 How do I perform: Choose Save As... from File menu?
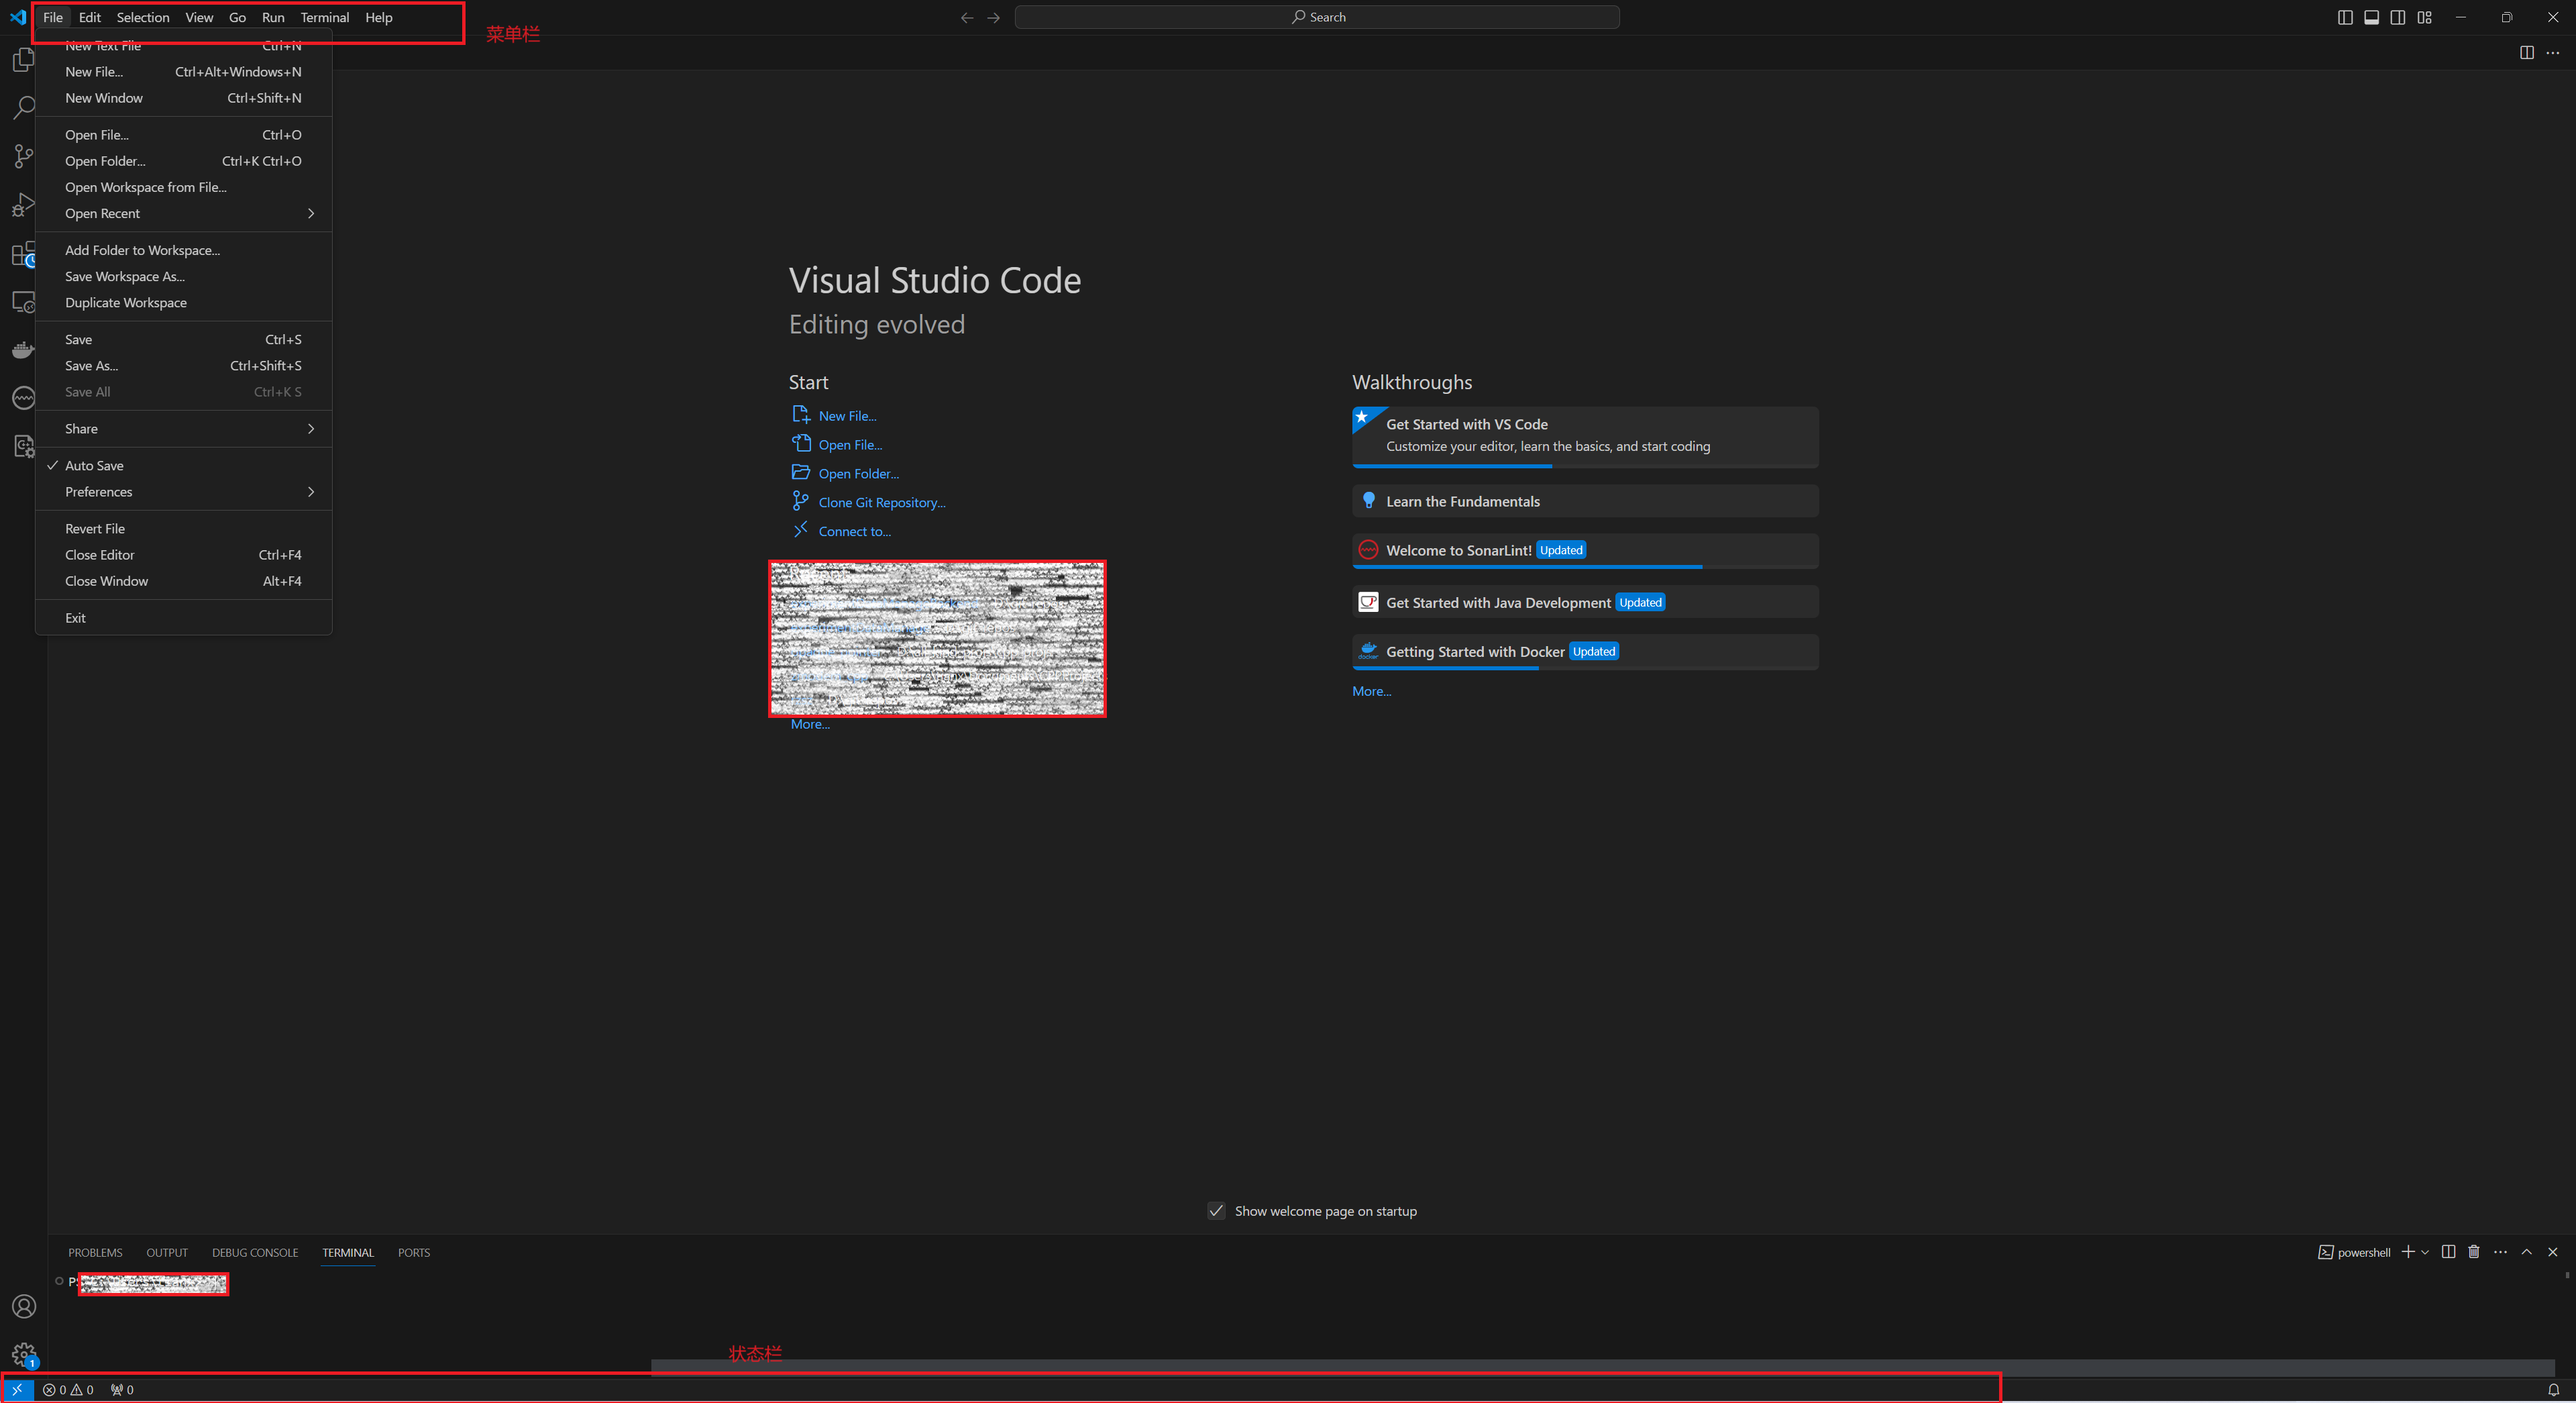coord(183,366)
